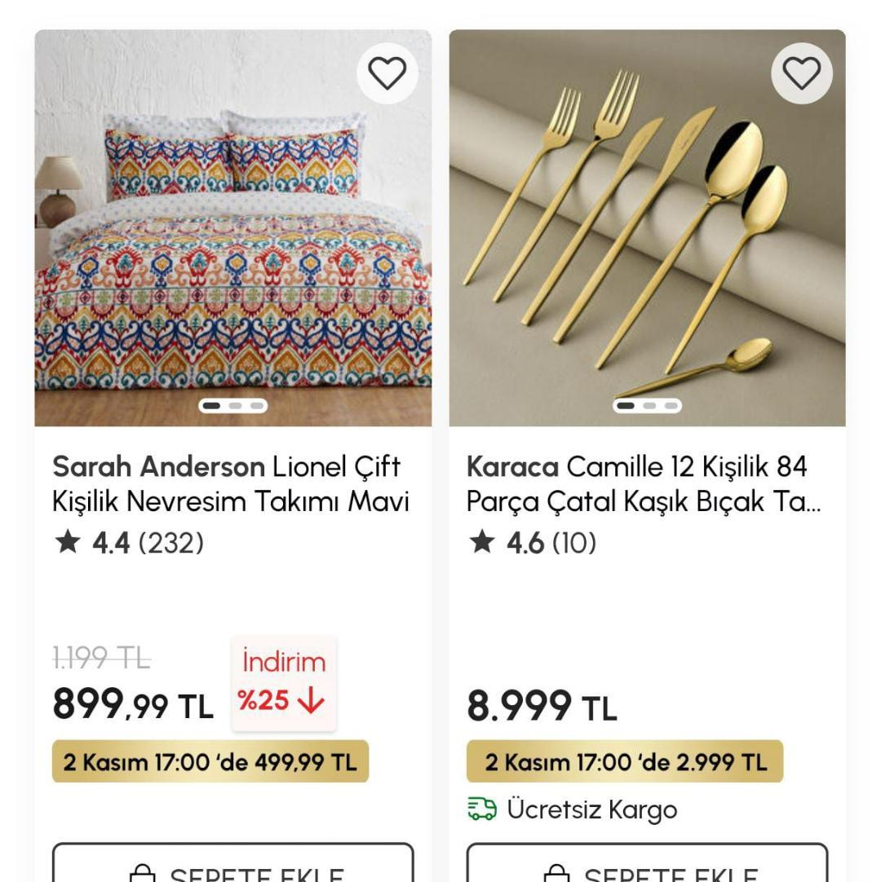Select third carousel dot on bedding image
This screenshot has width=881, height=882.
[257, 405]
